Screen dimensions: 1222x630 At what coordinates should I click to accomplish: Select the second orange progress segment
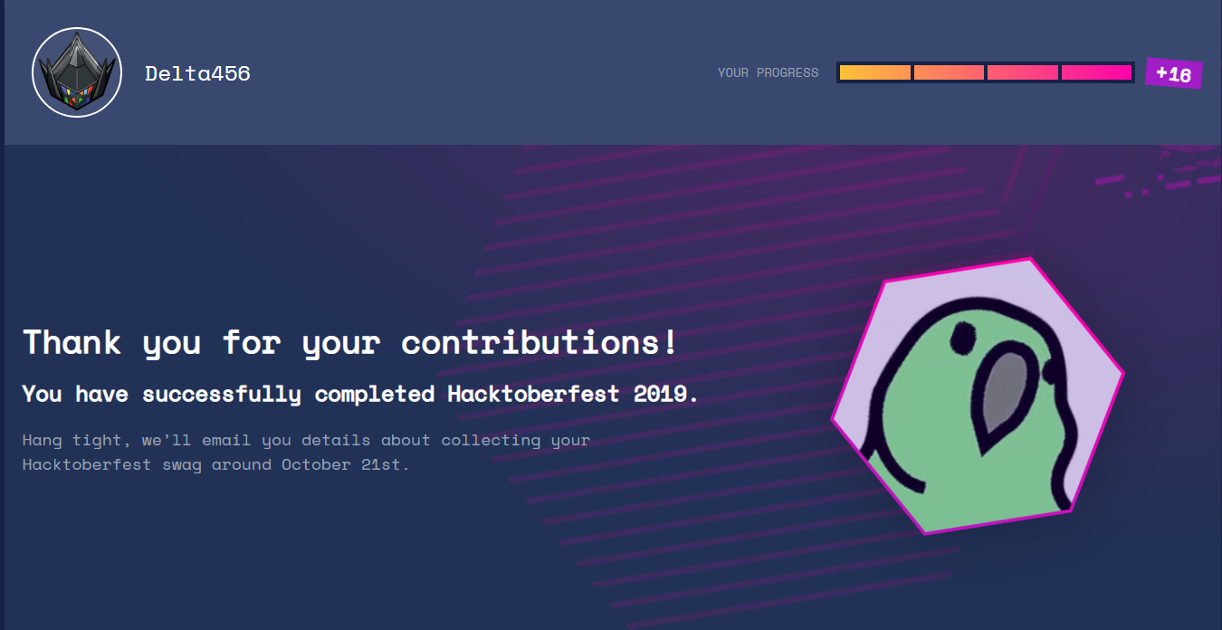949,72
